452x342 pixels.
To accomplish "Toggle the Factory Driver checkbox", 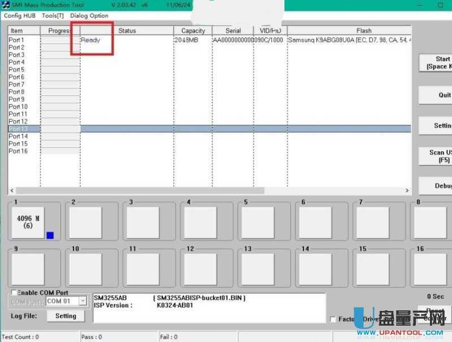I will (333, 319).
